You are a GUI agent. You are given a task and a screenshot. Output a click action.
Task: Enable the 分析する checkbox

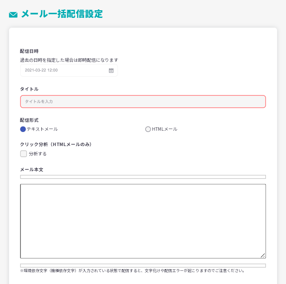click(x=23, y=154)
